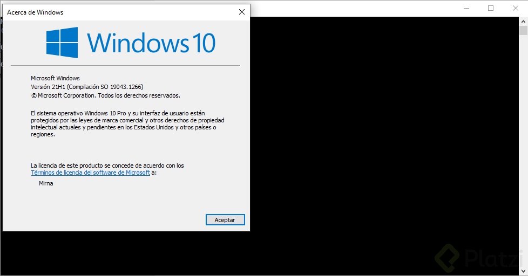Click the '© Microsoft Corporation' copyright line
The width and height of the screenshot is (528, 276).
coord(106,95)
